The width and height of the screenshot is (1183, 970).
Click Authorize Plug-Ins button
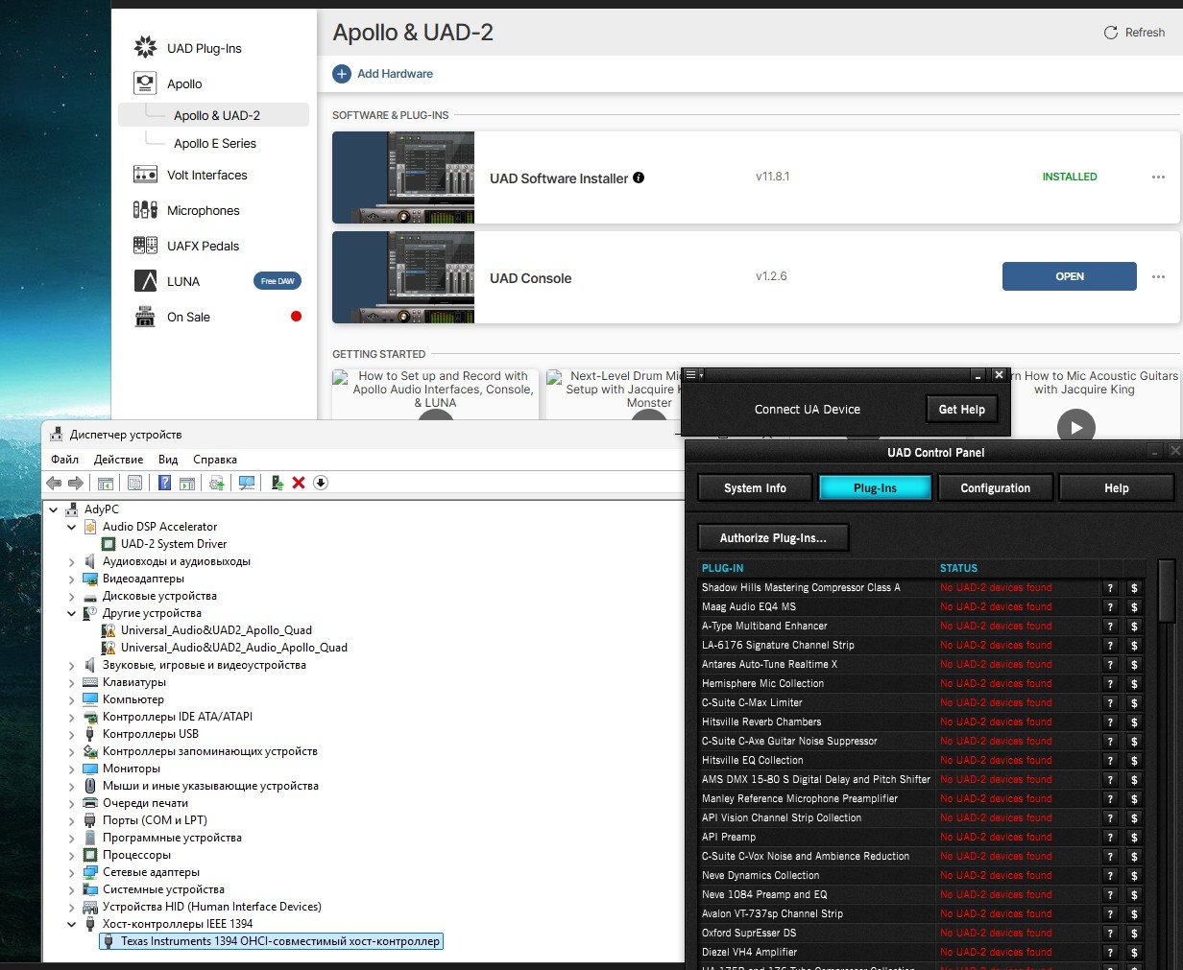point(773,537)
